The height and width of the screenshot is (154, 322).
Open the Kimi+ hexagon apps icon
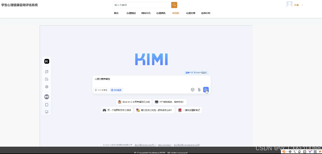coord(47,87)
